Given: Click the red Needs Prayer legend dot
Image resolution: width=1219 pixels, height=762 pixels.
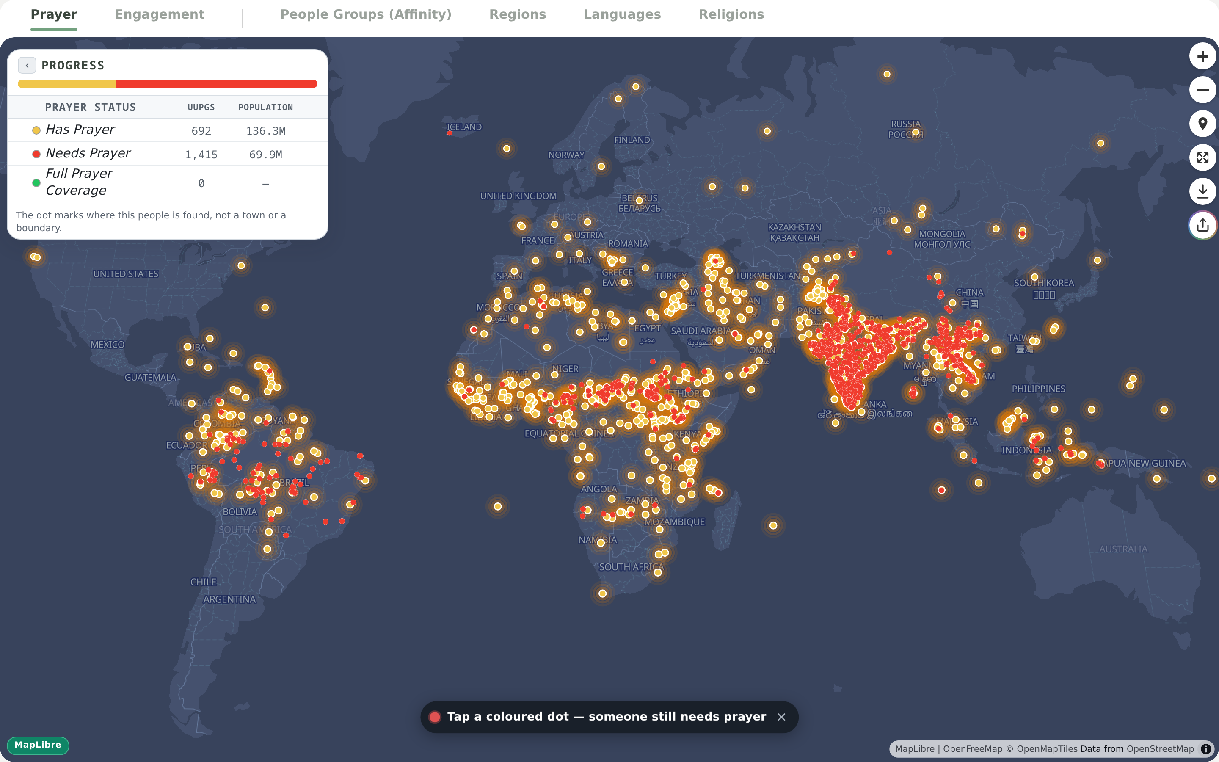Looking at the screenshot, I should 36,154.
